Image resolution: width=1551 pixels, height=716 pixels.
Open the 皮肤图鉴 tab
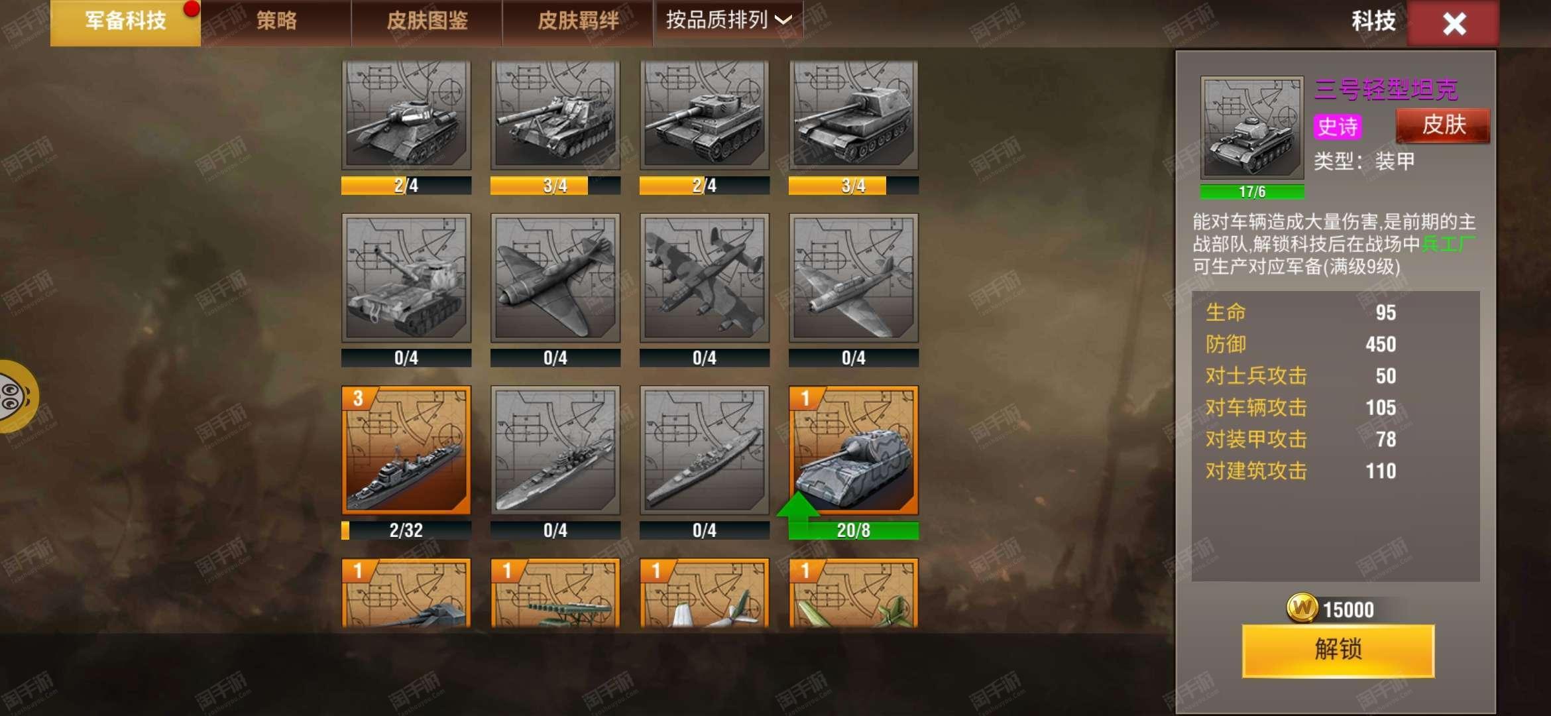427,21
